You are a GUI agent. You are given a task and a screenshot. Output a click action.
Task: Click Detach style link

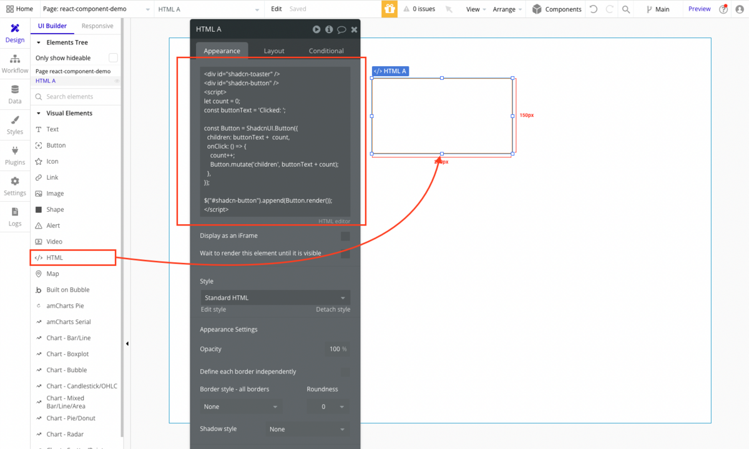tap(333, 310)
